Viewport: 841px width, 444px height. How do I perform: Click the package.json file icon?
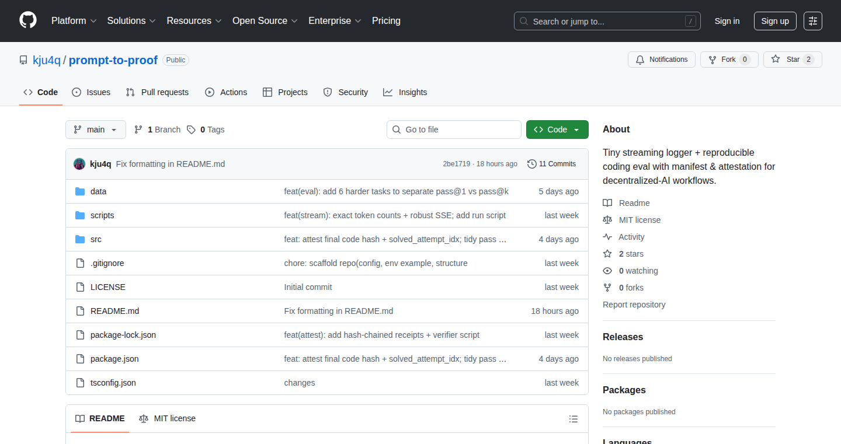tap(80, 359)
